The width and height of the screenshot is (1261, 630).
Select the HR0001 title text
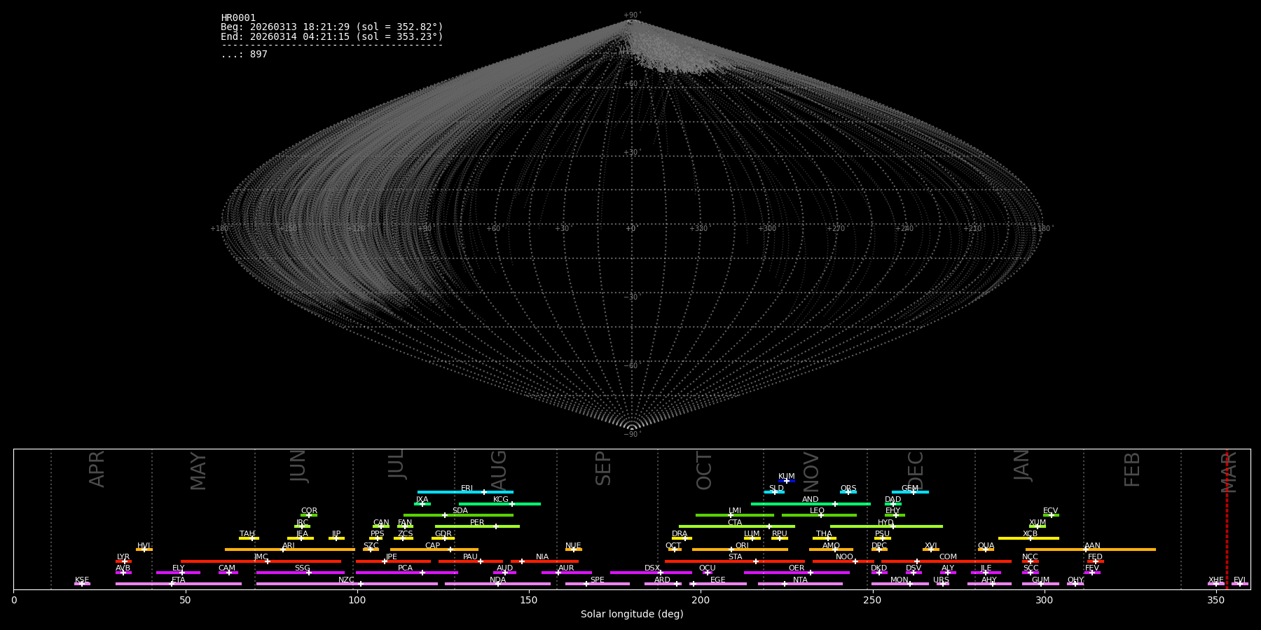[238, 18]
